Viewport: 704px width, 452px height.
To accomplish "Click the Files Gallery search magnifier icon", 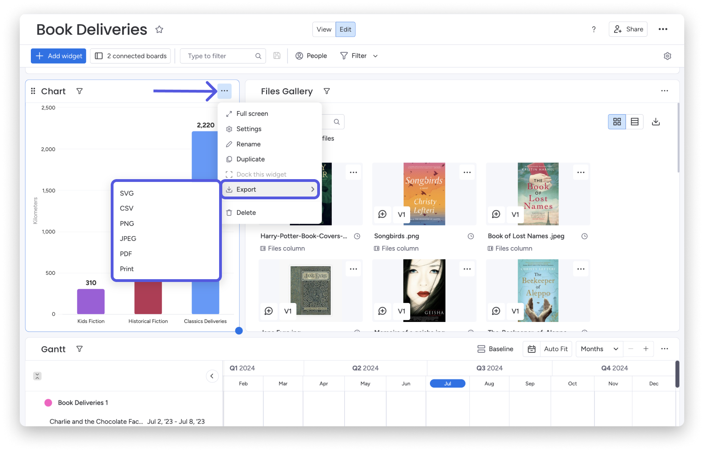I will (337, 122).
